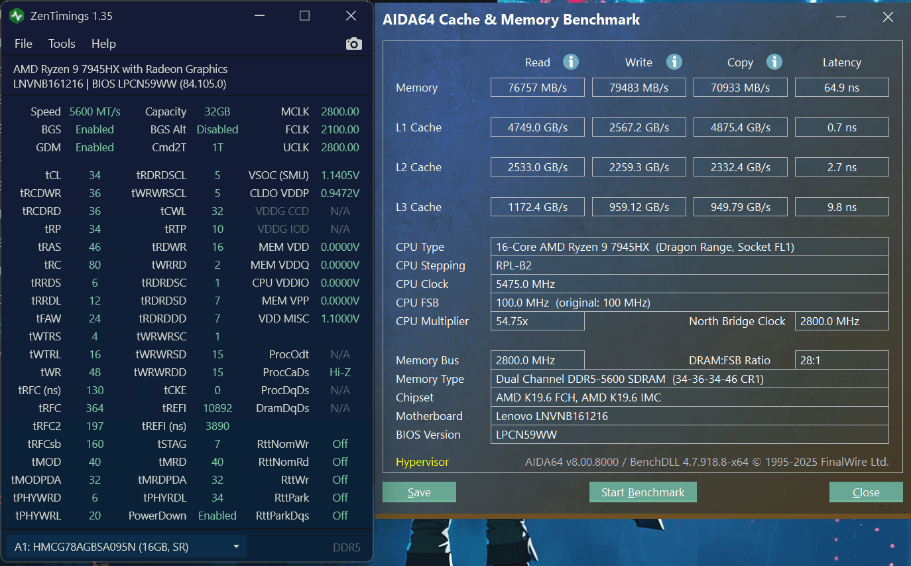Click BIOS Version value LPCN59WW

pyautogui.click(x=690, y=435)
